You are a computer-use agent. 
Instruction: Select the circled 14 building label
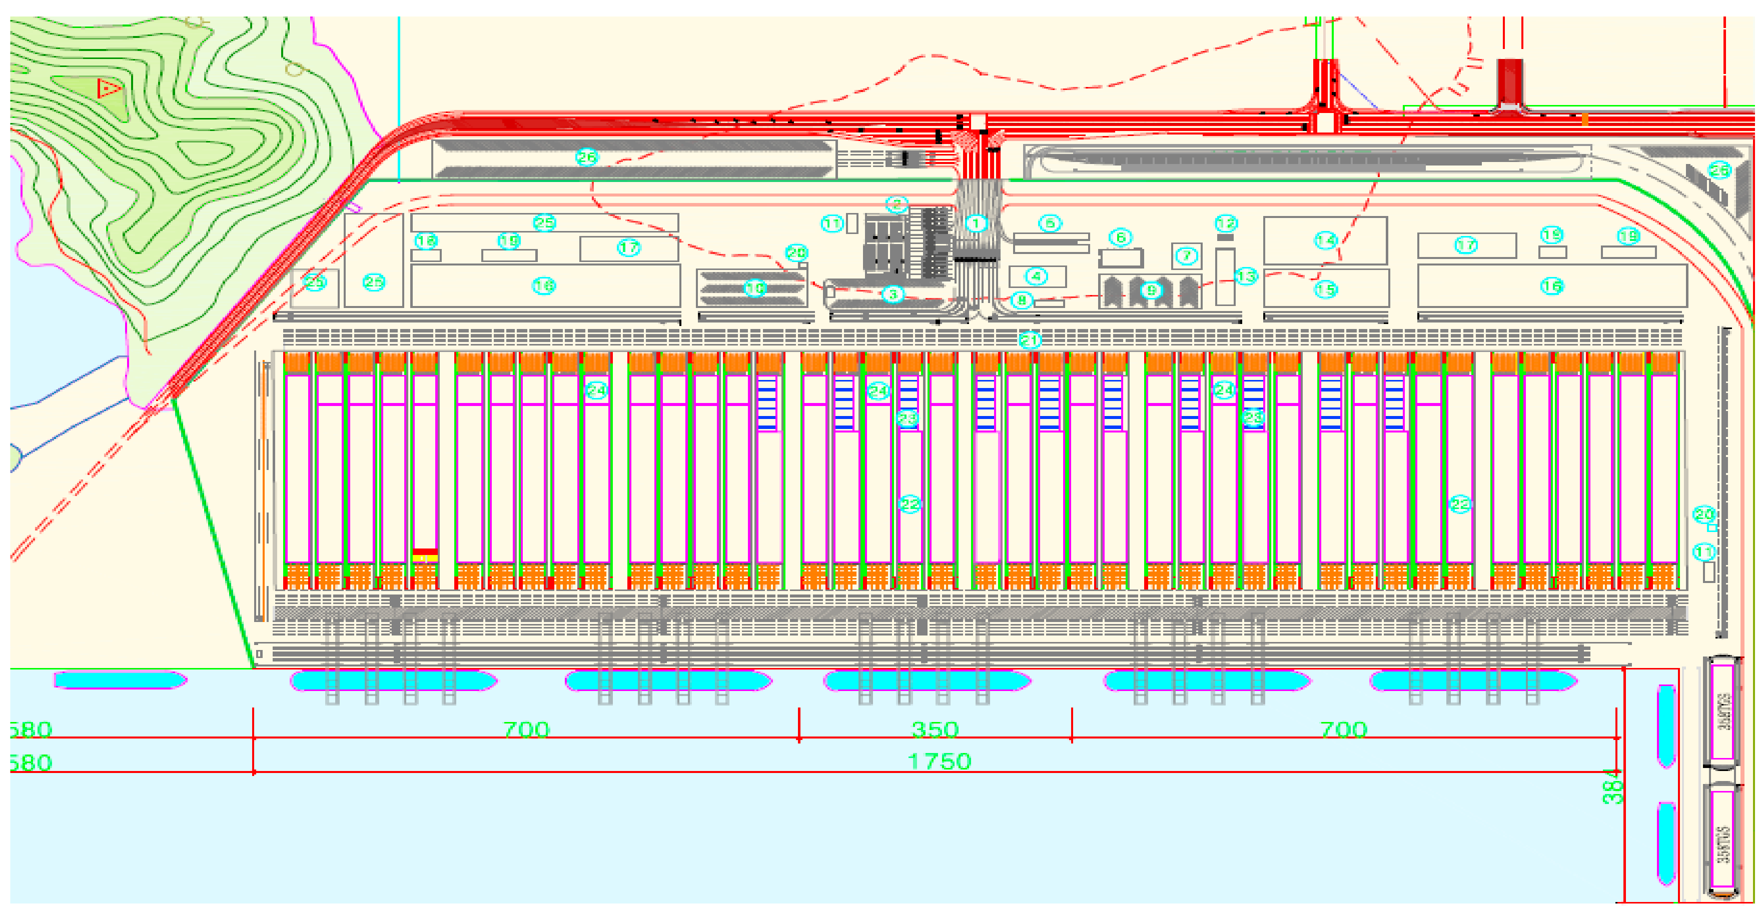tap(1326, 240)
